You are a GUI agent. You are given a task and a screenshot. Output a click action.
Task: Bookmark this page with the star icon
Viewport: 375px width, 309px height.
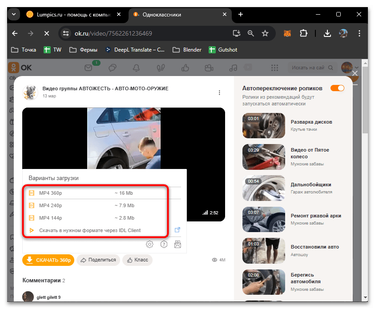265,33
